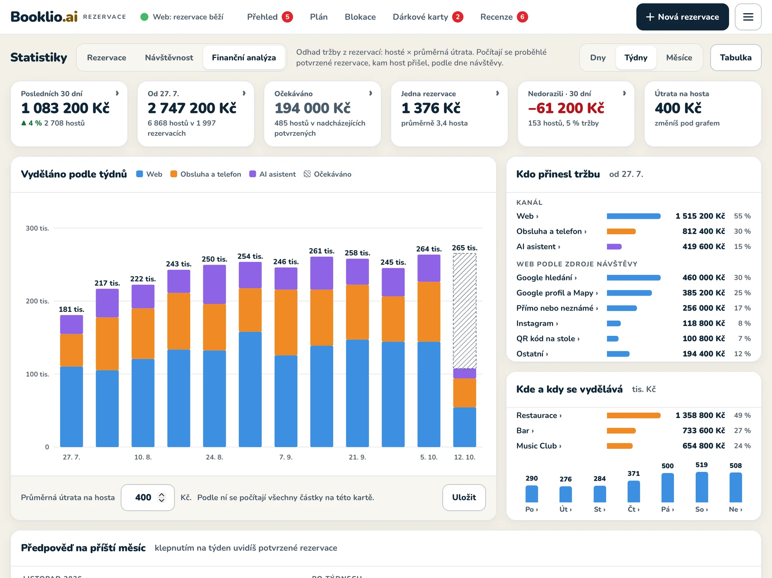Image resolution: width=772 pixels, height=578 pixels.
Task: Click AI asistent legend square
Action: tap(253, 174)
